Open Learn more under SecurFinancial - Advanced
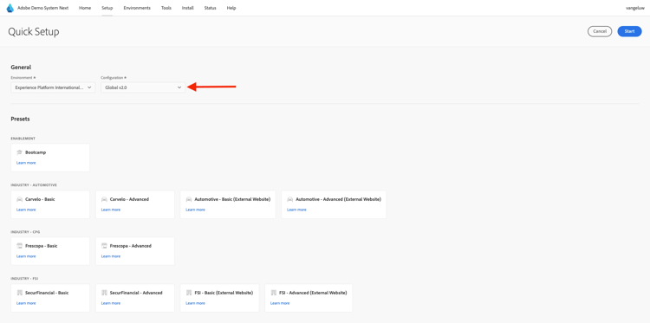The image size is (650, 323). pos(111,303)
